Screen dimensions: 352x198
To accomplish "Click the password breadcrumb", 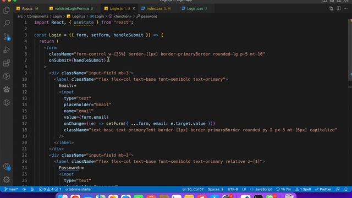I will tap(147, 16).
